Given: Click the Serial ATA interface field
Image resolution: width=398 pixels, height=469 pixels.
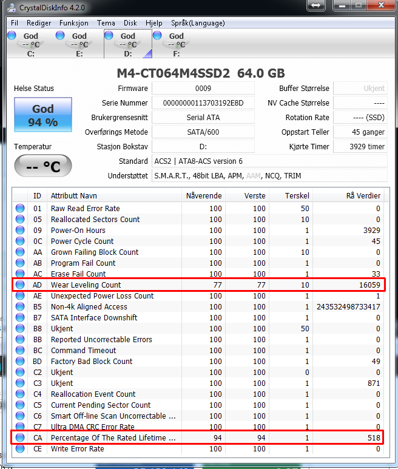Looking at the screenshot, I should (x=203, y=118).
